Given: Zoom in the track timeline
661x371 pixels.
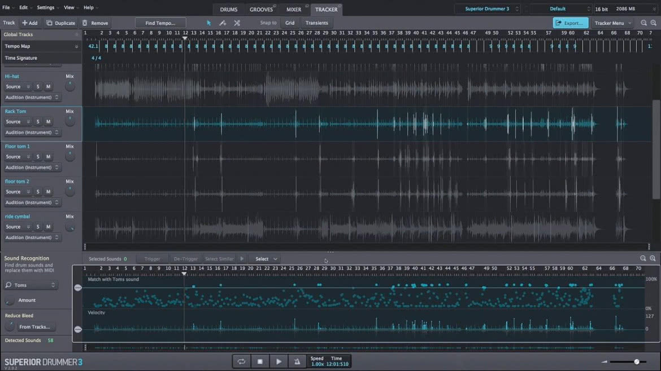Looking at the screenshot, I should [x=654, y=23].
